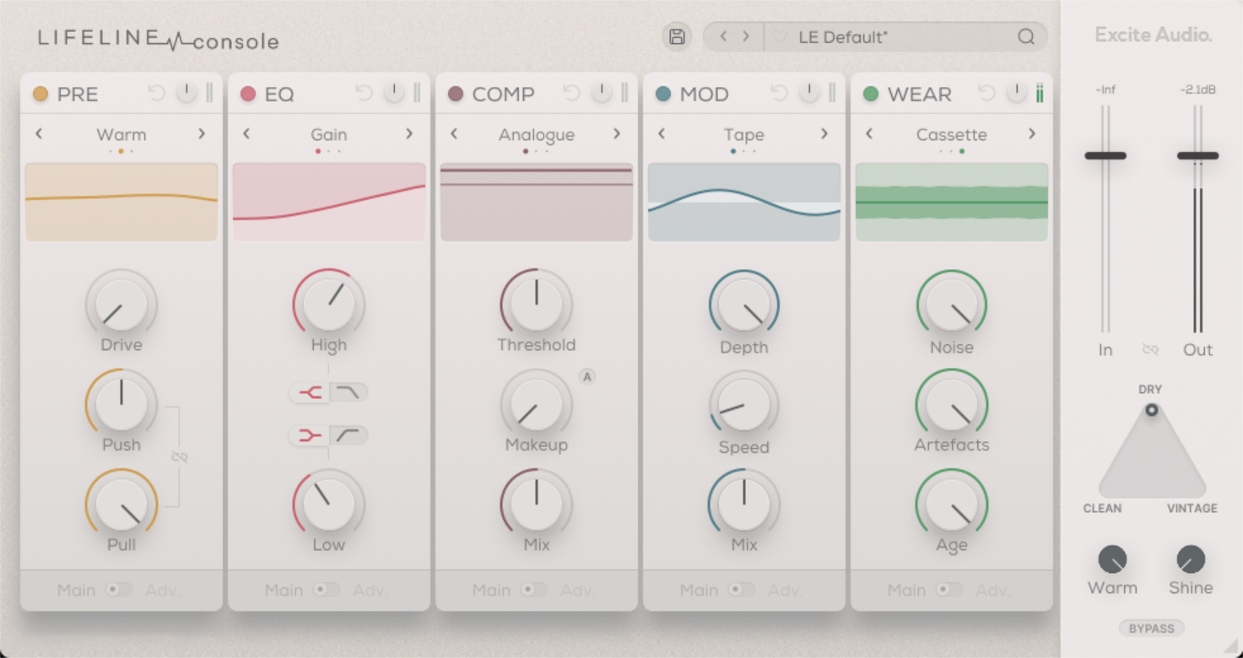Click the Drive knob in PRE
Viewport: 1243px width, 658px height.
pos(122,305)
